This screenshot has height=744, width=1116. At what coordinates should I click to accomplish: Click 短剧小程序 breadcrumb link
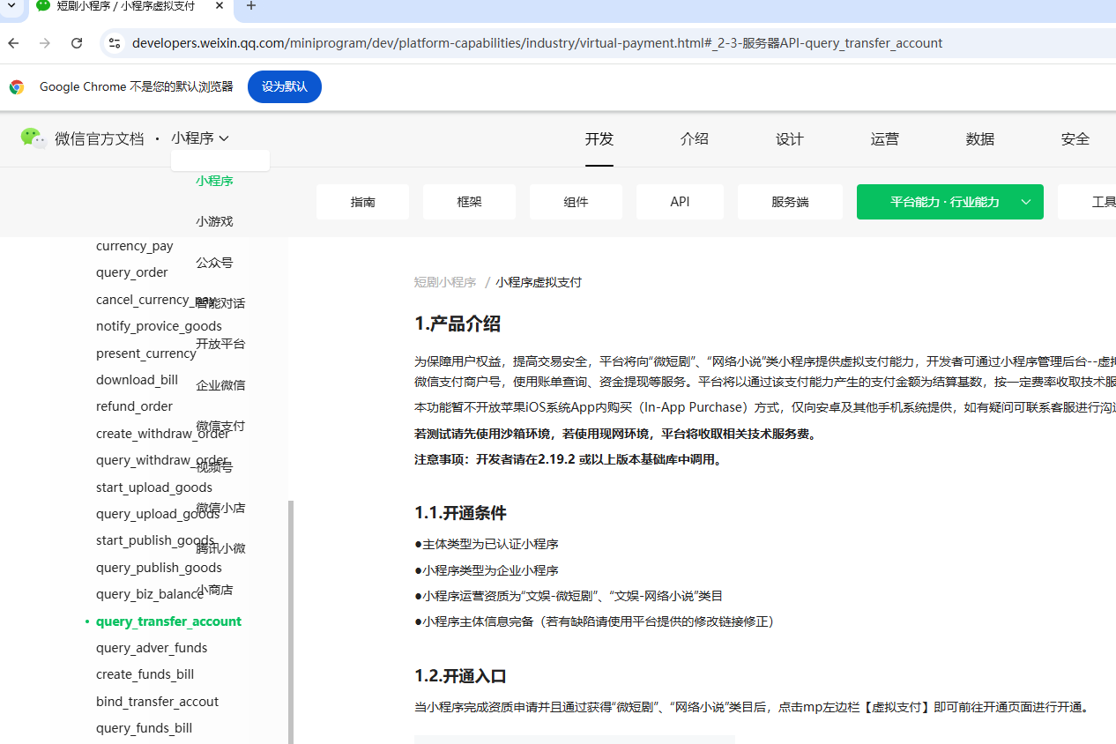click(445, 282)
